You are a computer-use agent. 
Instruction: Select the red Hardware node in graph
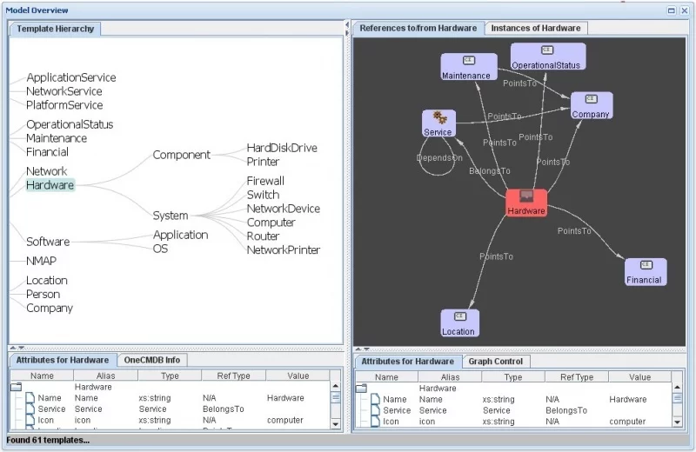tap(526, 203)
